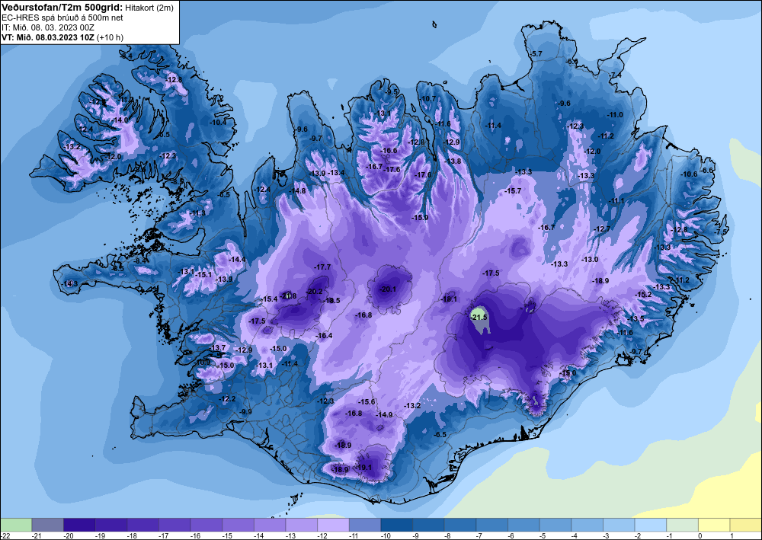Viewport: 762px width, 540px height.
Task: Click the -14.3 value on the western peninsula
Action: (69, 283)
